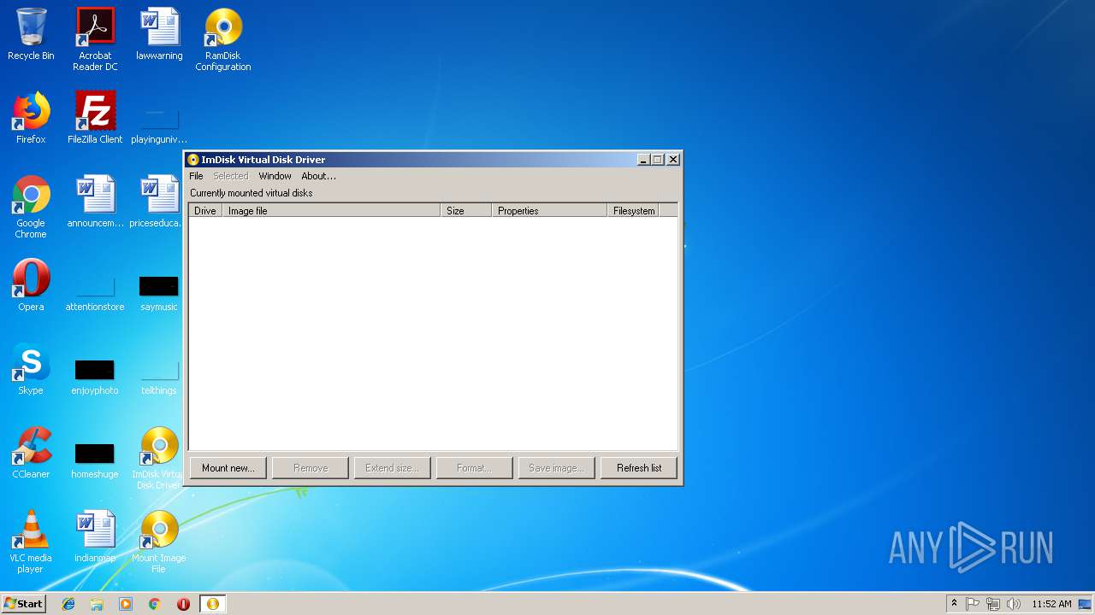Select the announcem Word document icon
The height and width of the screenshot is (615, 1095).
pyautogui.click(x=95, y=202)
